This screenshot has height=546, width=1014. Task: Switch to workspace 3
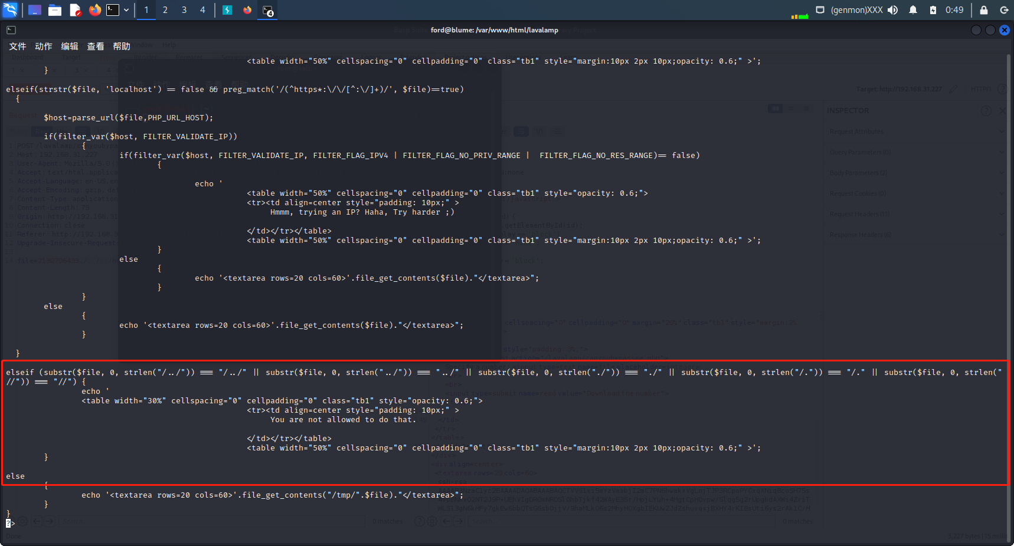pos(184,10)
